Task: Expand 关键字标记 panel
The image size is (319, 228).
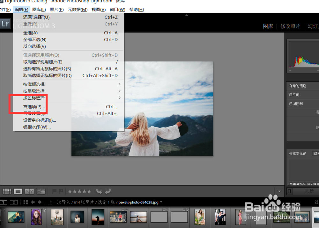Action: (297, 154)
